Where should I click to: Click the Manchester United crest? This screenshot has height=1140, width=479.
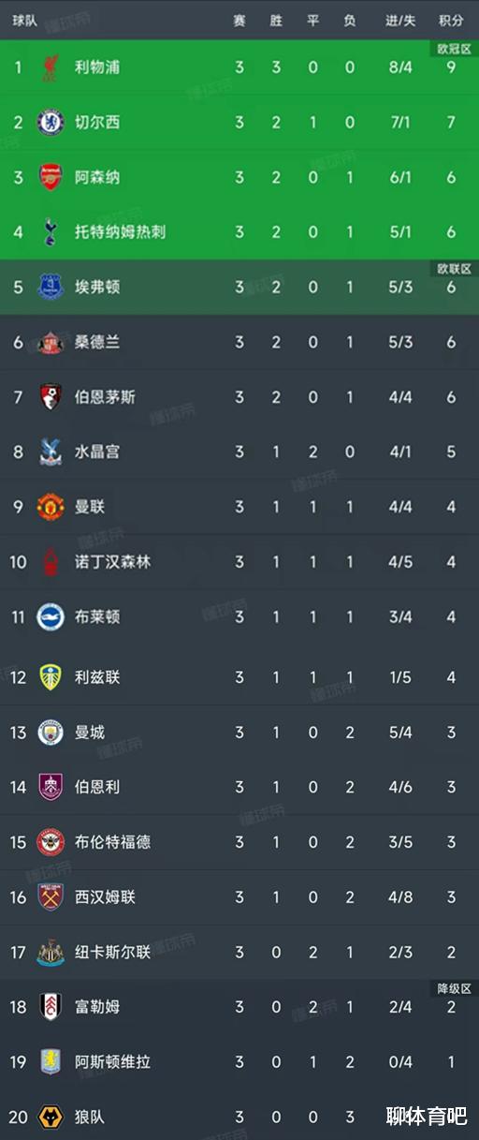click(x=51, y=507)
